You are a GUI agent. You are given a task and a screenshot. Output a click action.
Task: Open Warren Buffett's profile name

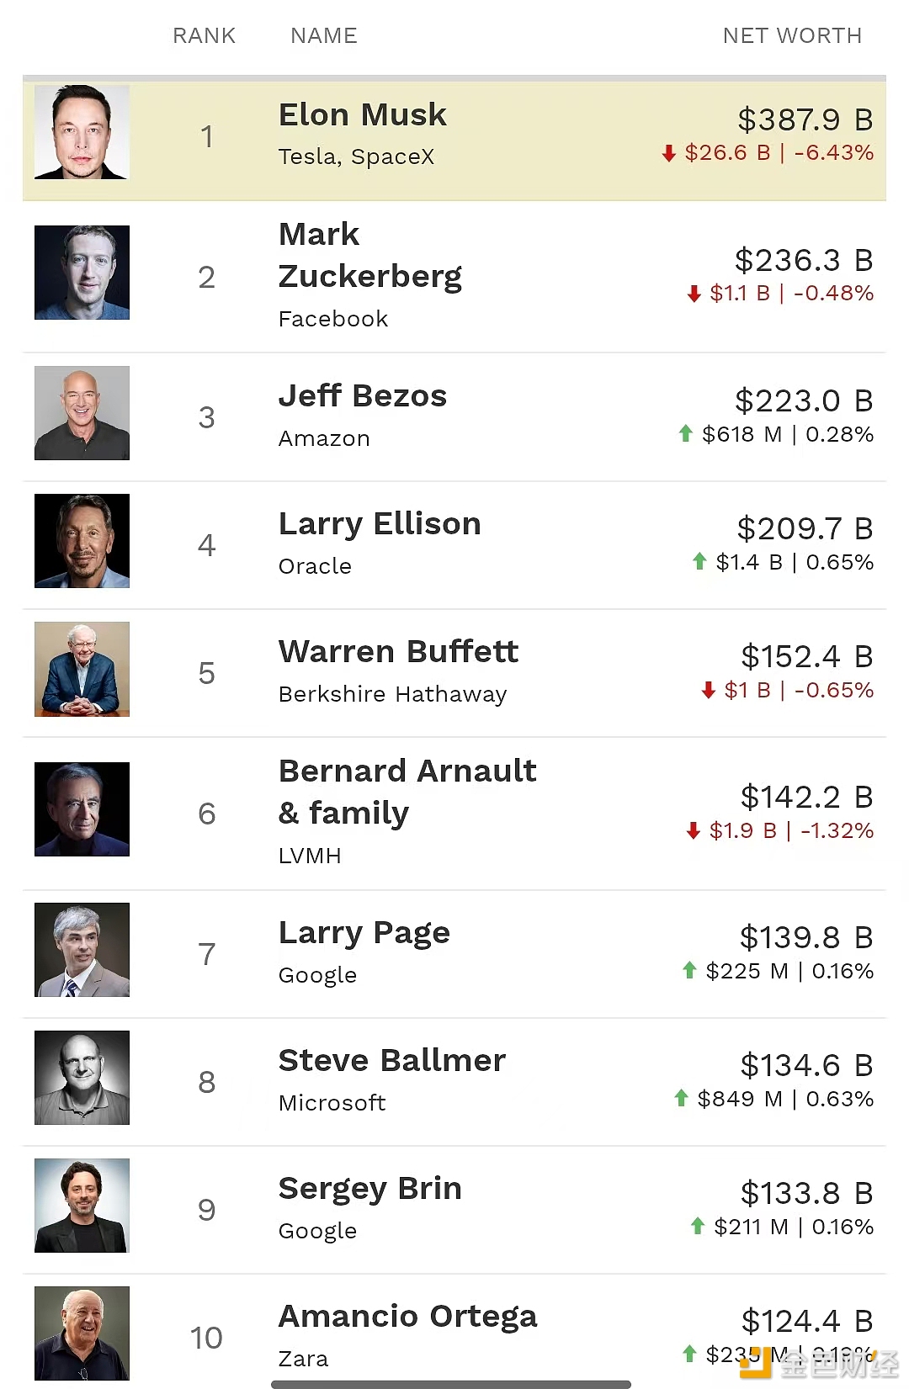click(x=398, y=651)
